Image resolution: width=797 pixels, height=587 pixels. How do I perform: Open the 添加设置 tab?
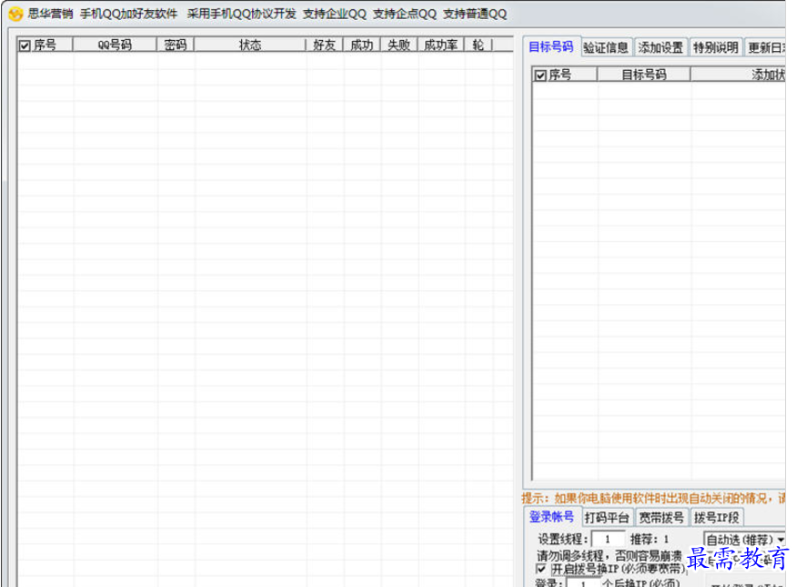[661, 47]
